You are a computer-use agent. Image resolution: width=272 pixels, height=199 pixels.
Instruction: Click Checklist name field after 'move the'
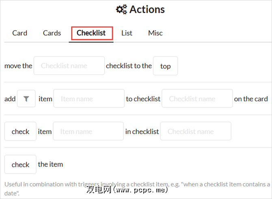[x=69, y=66]
